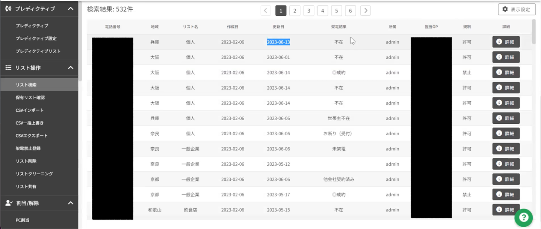This screenshot has height=229, width=541.
Task: Jump to results page 4
Action: (x=322, y=11)
